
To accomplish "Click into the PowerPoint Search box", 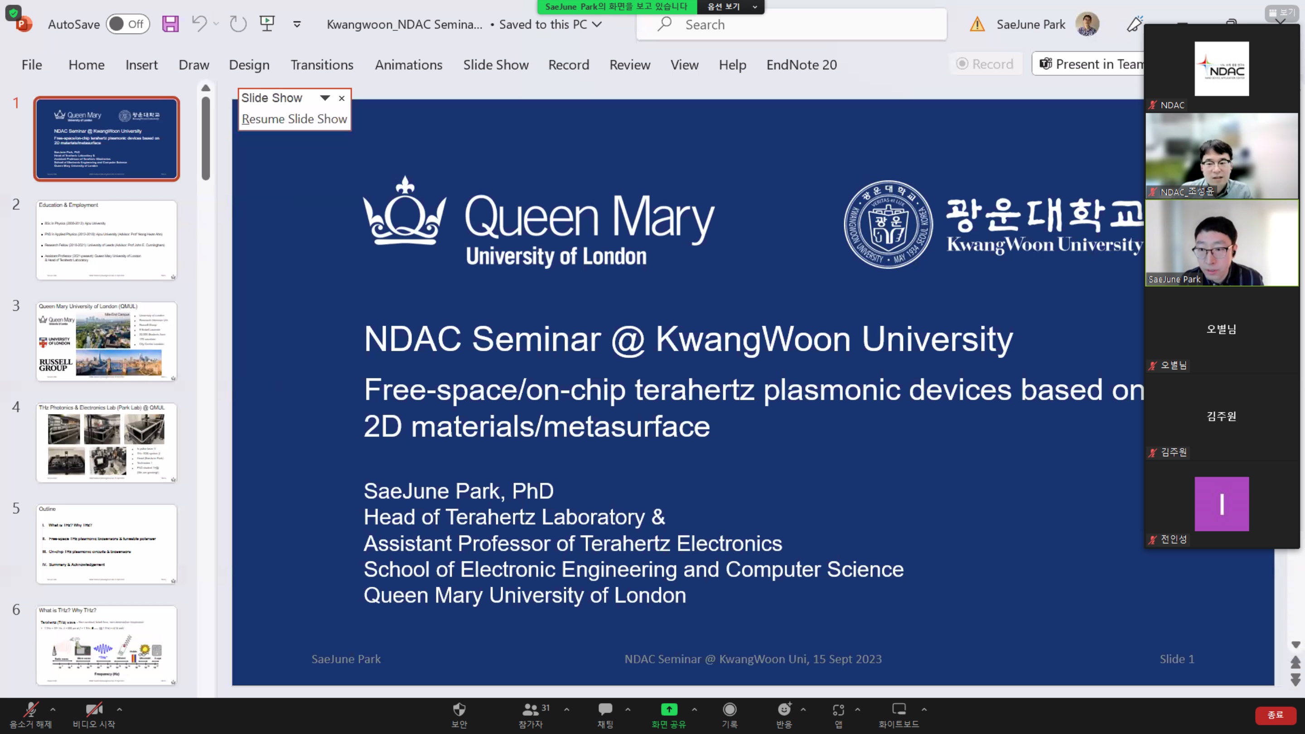I will click(791, 24).
